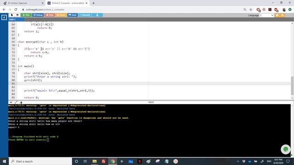The image size is (294, 165).
Task: Open File Explorer from taskbar
Action: (94, 161)
